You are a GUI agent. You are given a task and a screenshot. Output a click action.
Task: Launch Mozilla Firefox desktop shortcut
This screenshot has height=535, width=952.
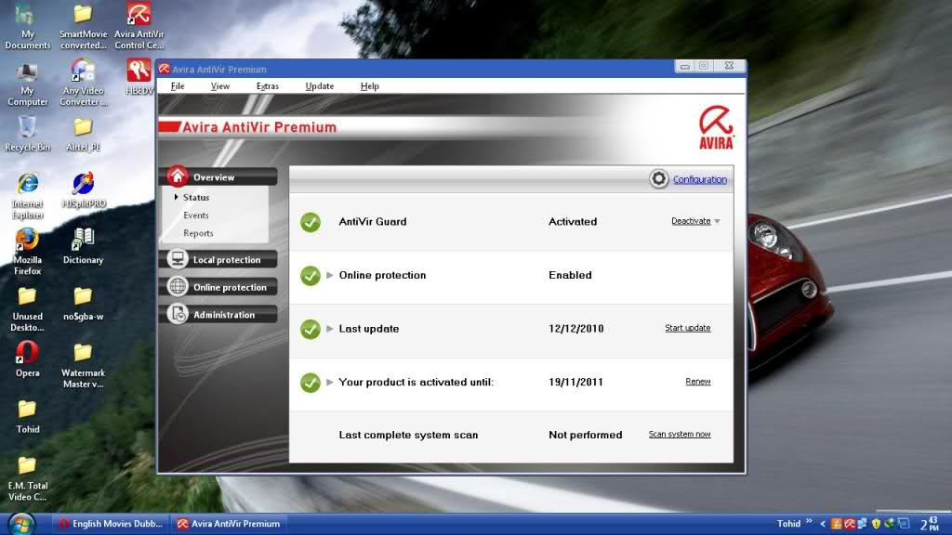[x=27, y=252]
